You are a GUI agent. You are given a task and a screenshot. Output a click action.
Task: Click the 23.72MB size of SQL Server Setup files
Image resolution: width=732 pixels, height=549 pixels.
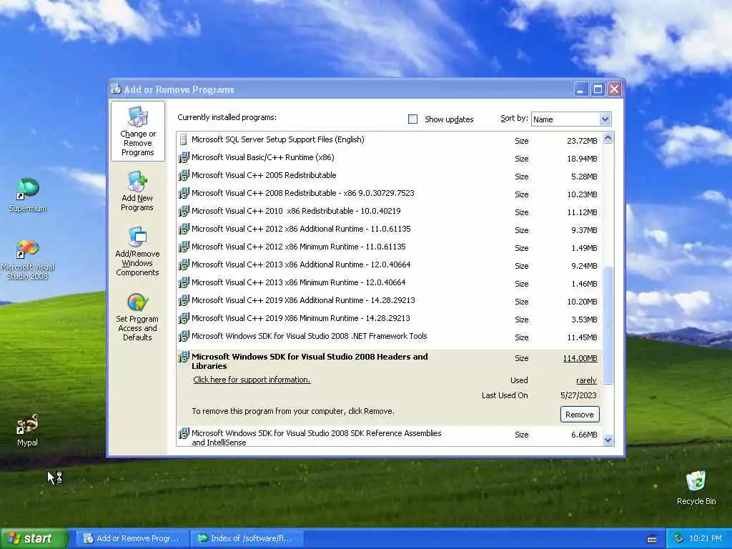(x=582, y=141)
